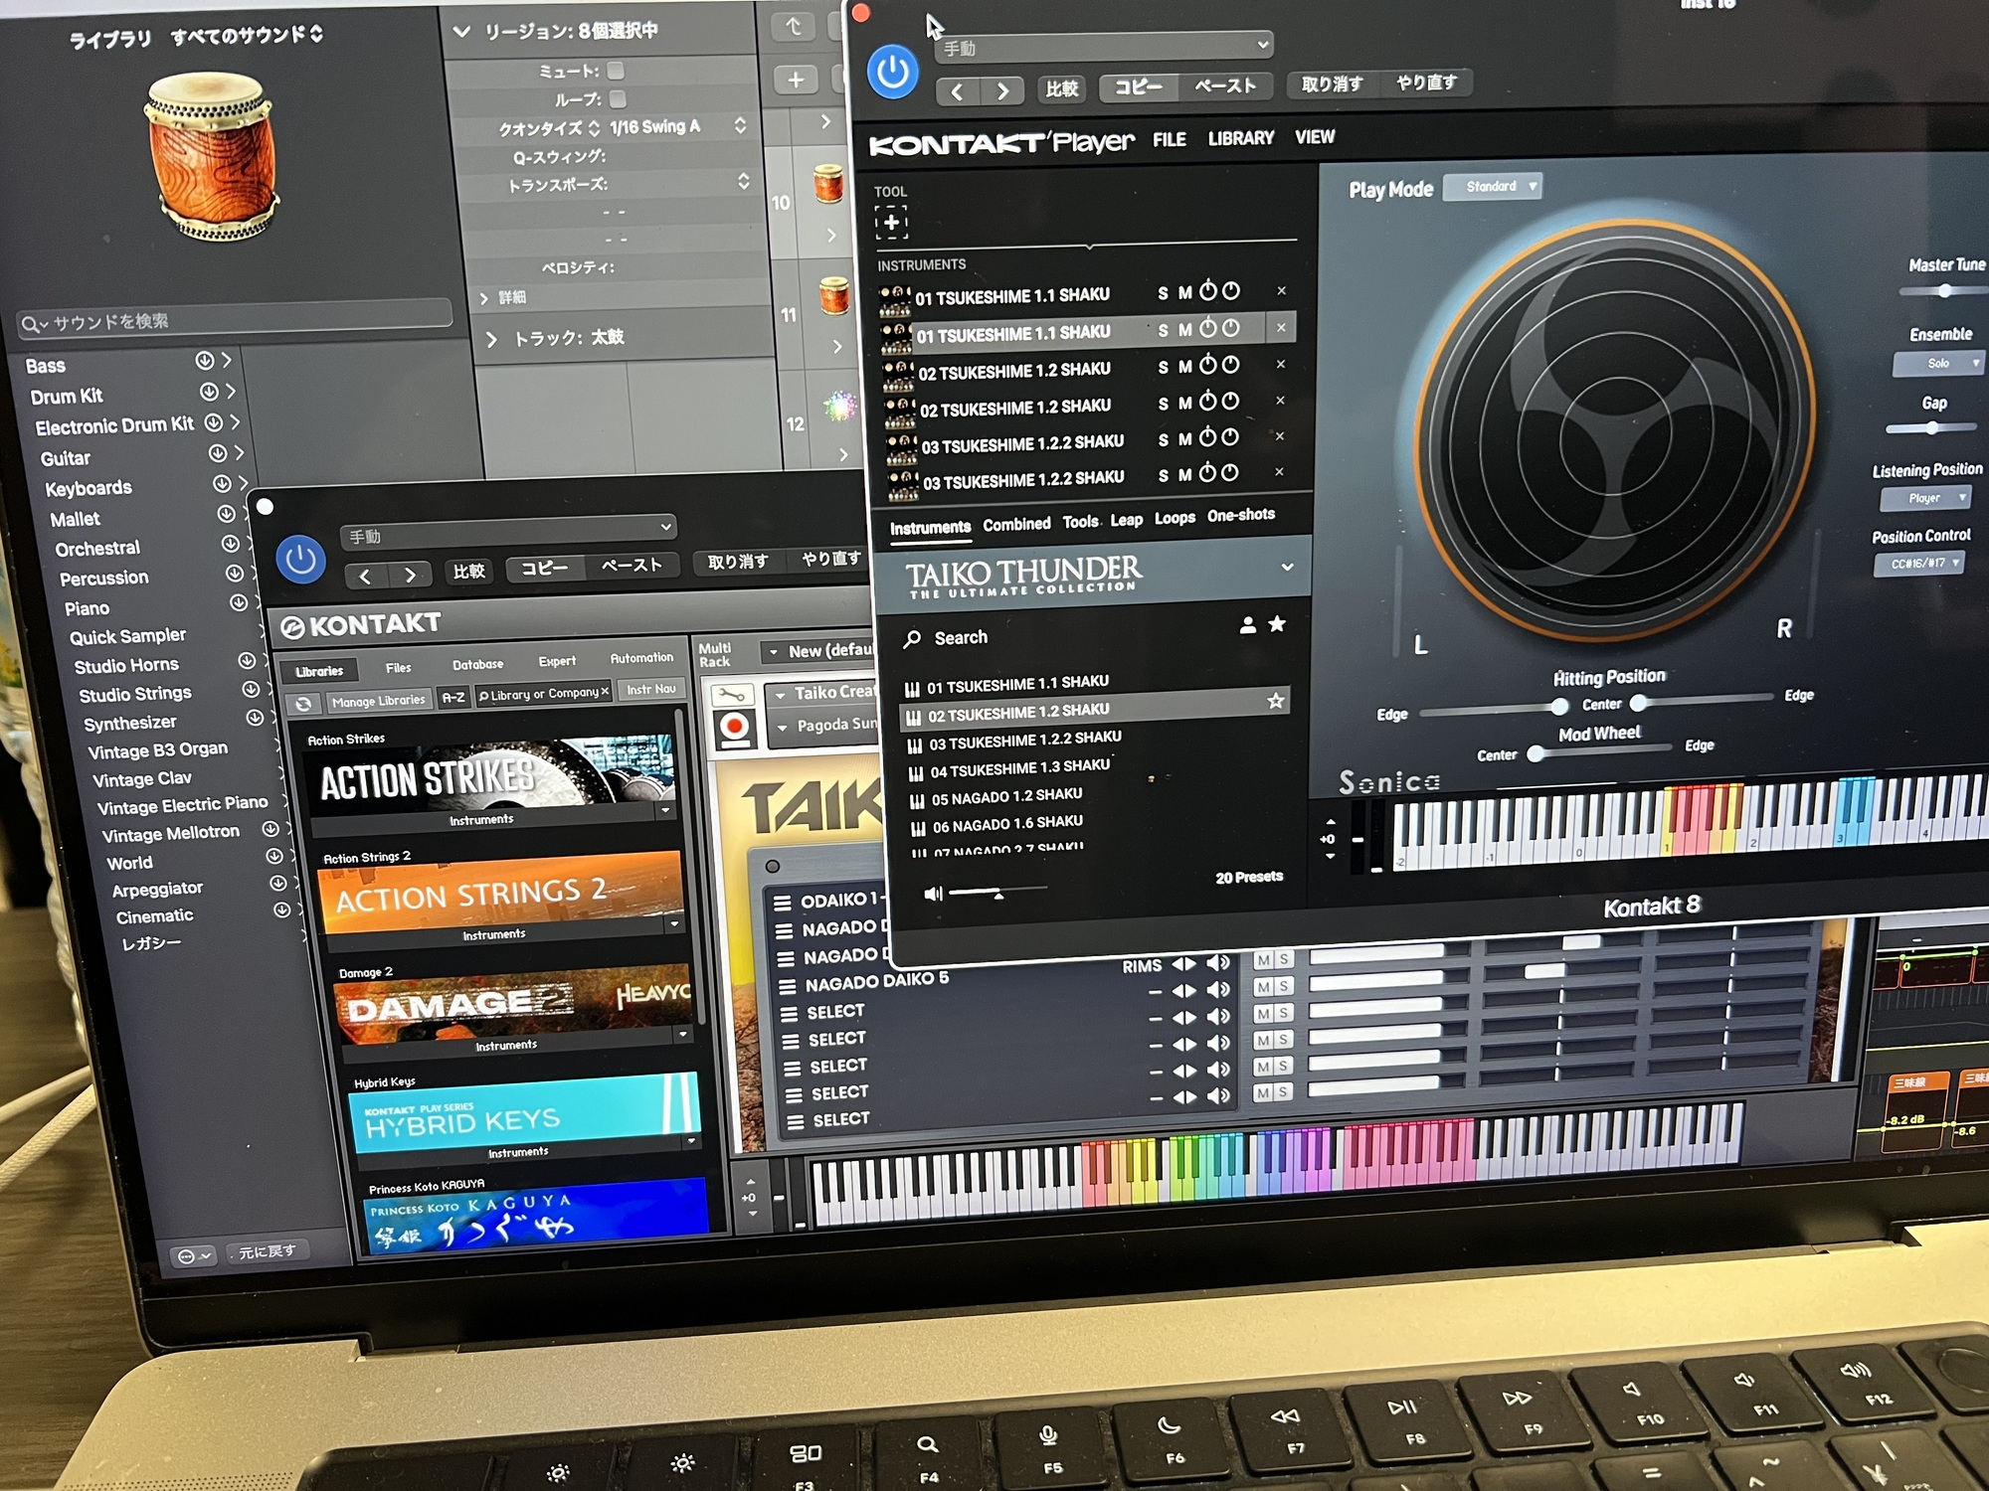Click the サウンドを検索 search field
The height and width of the screenshot is (1491, 1989).
point(235,321)
